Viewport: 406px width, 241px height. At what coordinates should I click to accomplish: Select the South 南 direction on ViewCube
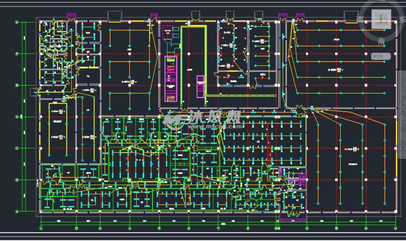coord(381,41)
